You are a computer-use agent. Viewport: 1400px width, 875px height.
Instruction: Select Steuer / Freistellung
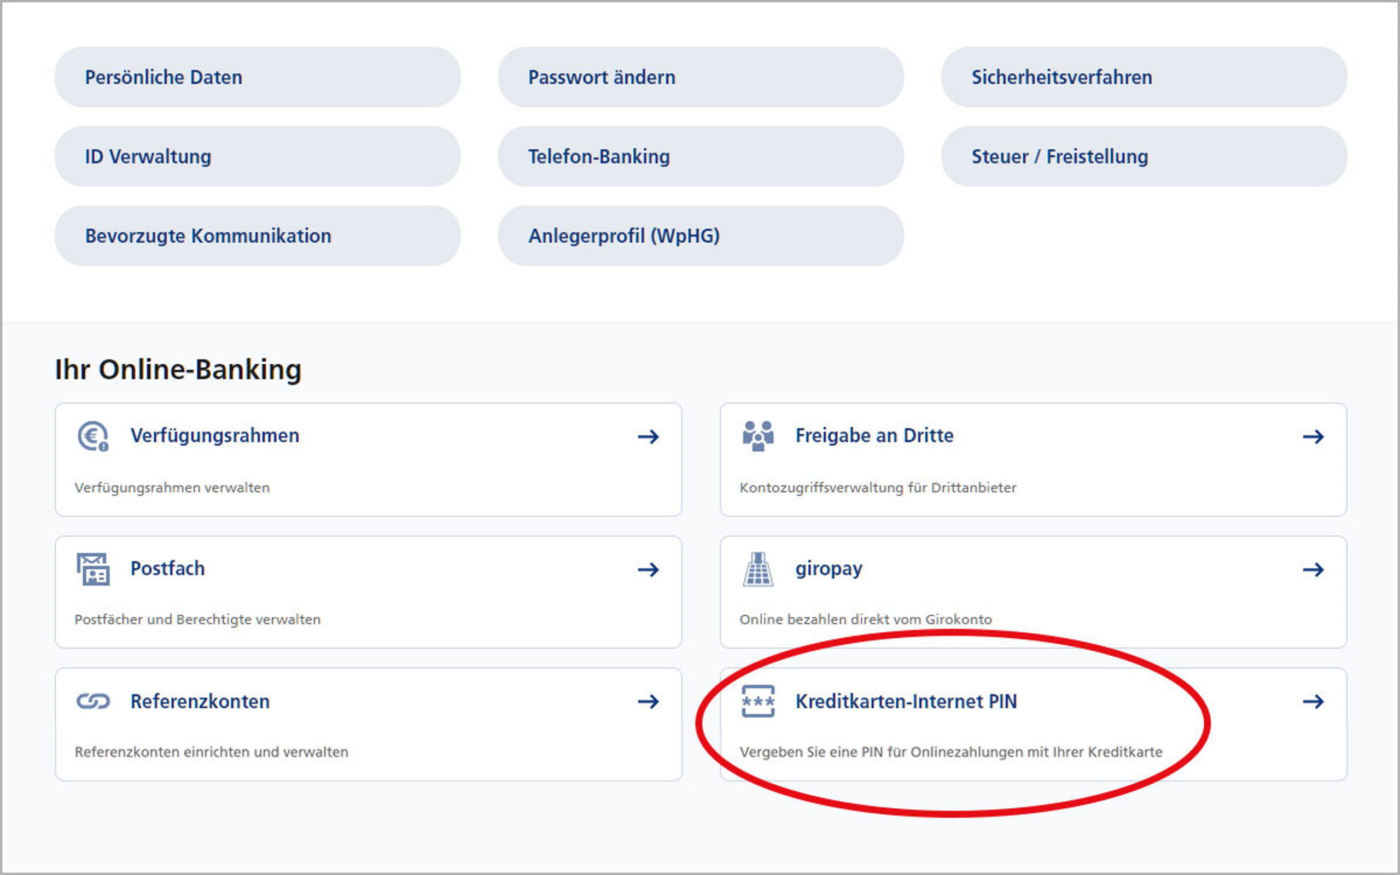(x=1144, y=156)
